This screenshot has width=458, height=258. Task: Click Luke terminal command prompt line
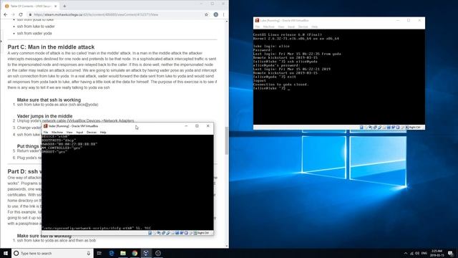(272, 88)
